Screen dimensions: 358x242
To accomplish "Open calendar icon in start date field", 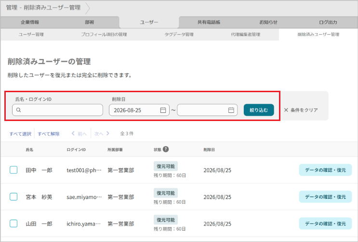I will pos(163,110).
